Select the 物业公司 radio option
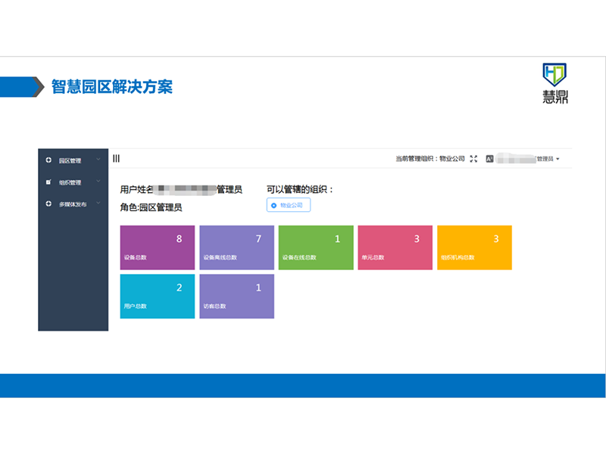The height and width of the screenshot is (454, 606). (273, 205)
